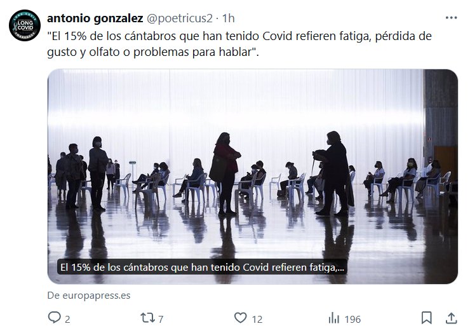Like the tweet with the heart icon
This screenshot has width=470, height=333.
pos(240,317)
